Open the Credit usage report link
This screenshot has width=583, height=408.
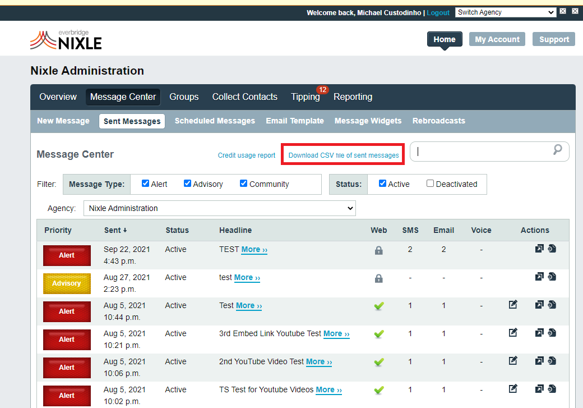pos(247,155)
